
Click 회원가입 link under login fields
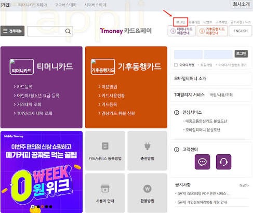(206, 65)
